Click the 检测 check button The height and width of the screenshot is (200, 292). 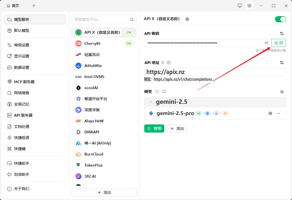(278, 43)
